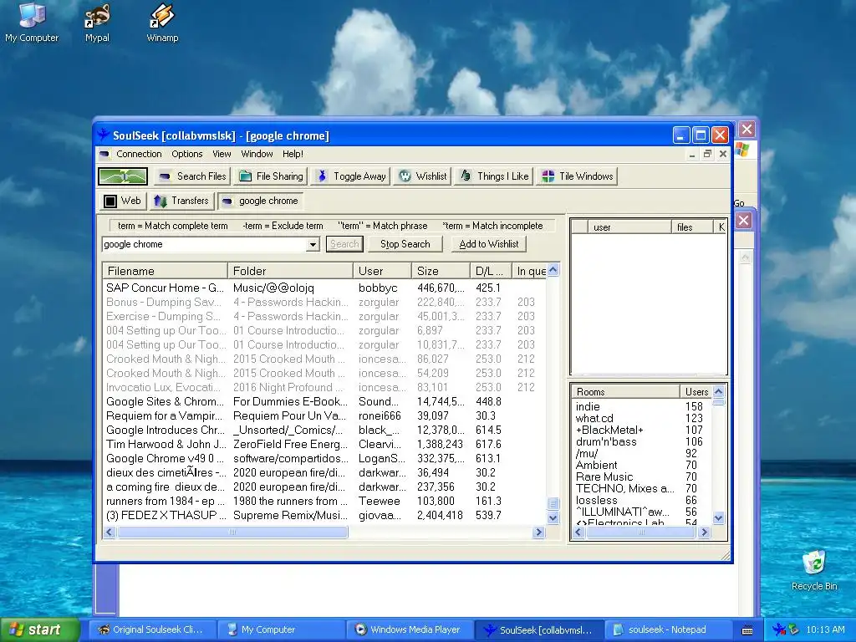Select the lossless room

coord(597,500)
